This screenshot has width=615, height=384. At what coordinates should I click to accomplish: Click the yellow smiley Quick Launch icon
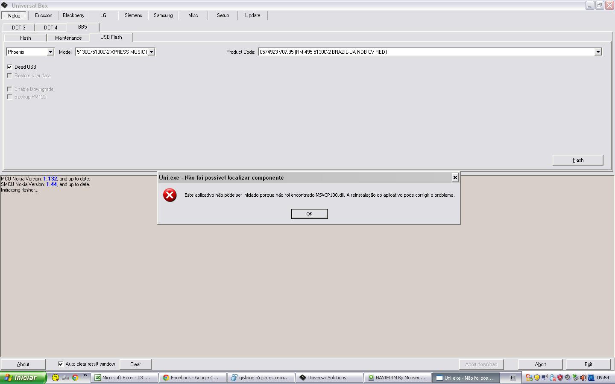56,378
